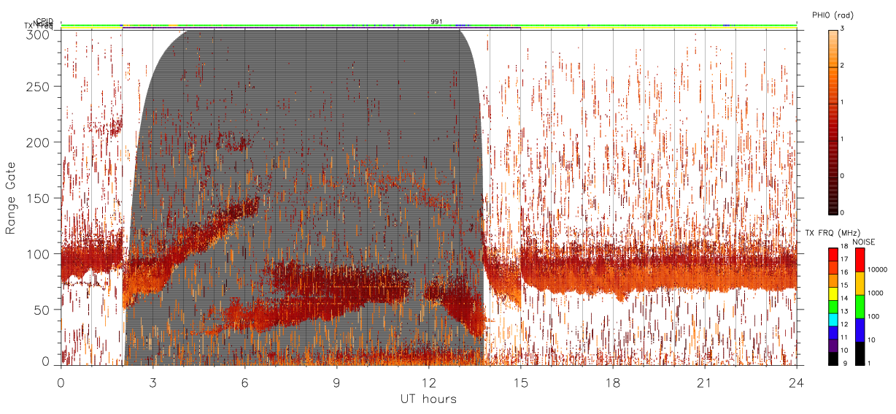Select the black NOISE legend swatch
896x414 pixels.
[x=860, y=353]
